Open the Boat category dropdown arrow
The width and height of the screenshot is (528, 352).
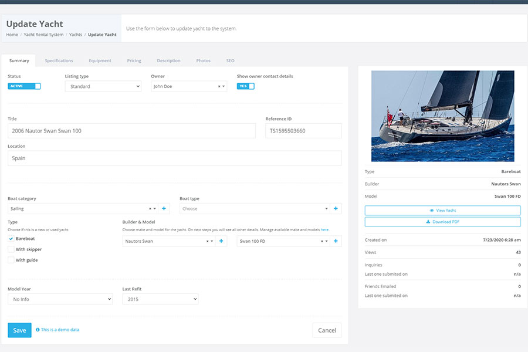tap(155, 209)
